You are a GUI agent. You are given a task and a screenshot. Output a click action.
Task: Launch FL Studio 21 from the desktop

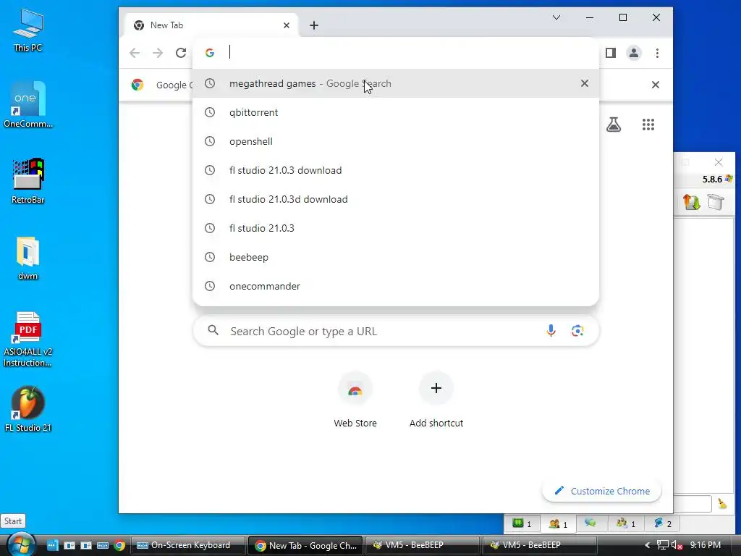(x=28, y=410)
